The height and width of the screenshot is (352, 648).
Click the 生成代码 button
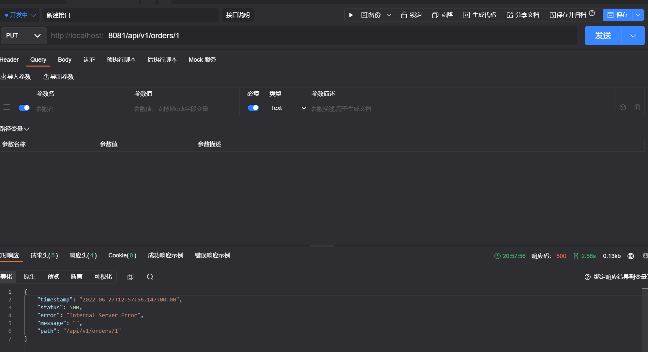click(480, 15)
